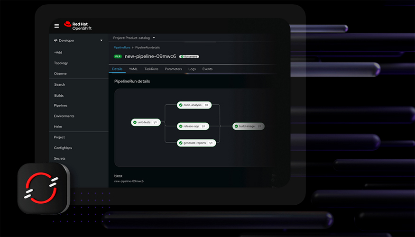This screenshot has height=237, width=415.
Task: Open Helm in the sidebar
Action: coord(58,127)
